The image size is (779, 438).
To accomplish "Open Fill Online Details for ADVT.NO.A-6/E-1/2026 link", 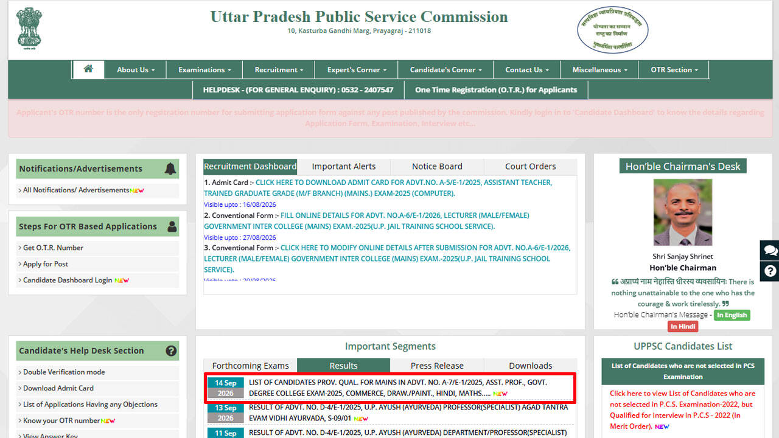I will 366,221.
